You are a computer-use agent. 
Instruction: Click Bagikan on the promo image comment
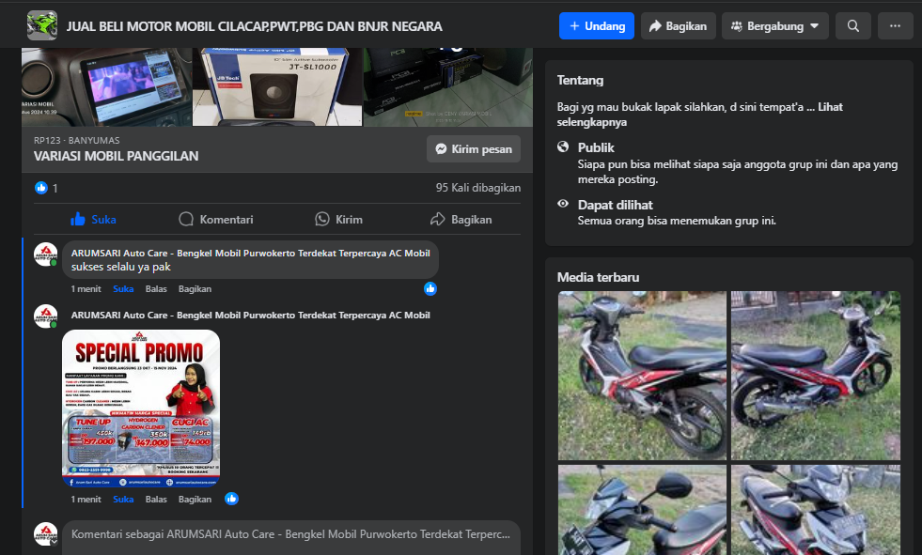pos(195,500)
